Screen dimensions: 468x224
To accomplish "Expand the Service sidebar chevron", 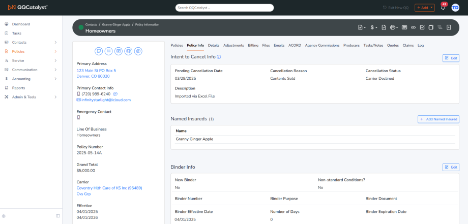I will tap(55, 60).
